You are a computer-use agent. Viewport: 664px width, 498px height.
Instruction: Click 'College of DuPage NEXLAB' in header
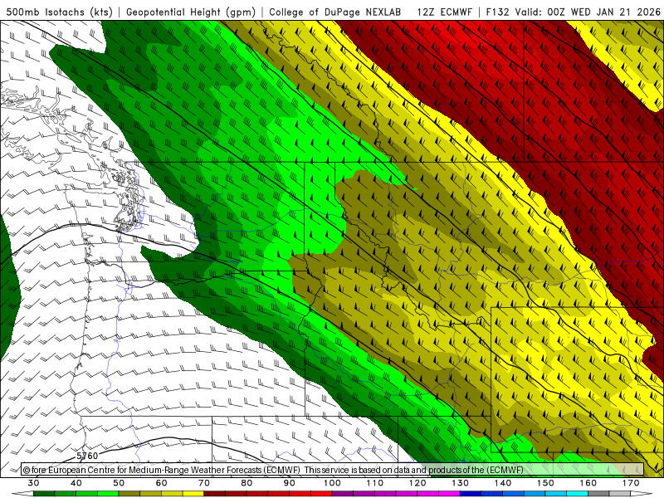pos(335,12)
